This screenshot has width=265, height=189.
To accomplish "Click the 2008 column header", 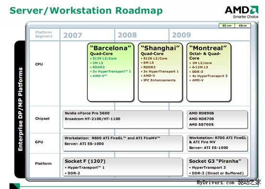I will tap(127, 35).
